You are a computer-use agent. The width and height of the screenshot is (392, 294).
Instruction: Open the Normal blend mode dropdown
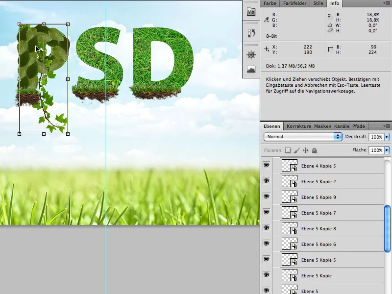point(303,137)
